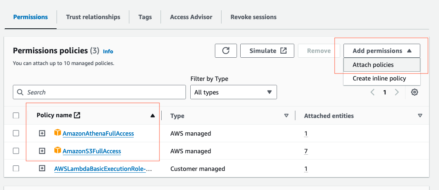Open the table settings gear icon

pyautogui.click(x=414, y=92)
